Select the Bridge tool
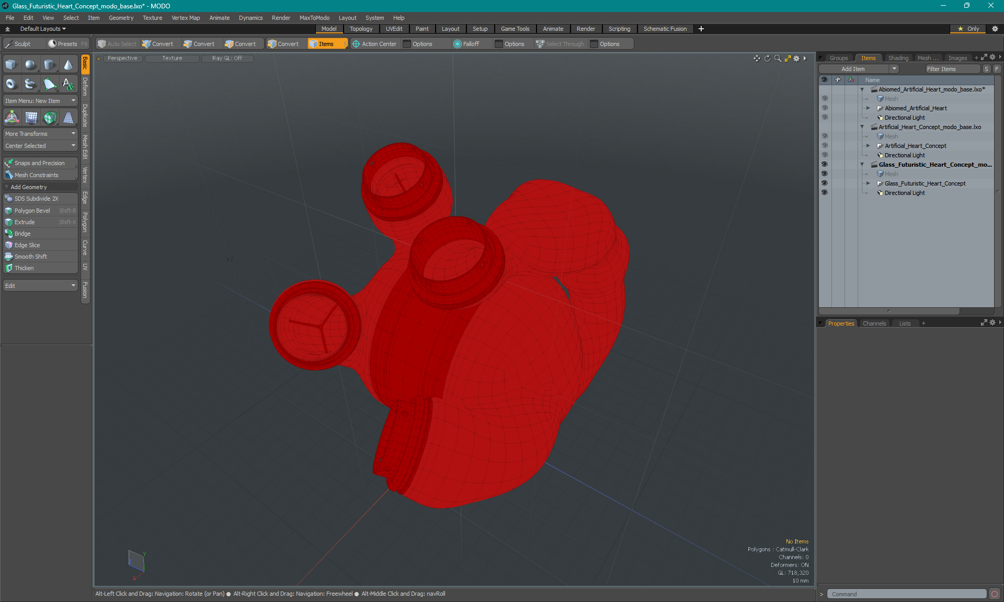This screenshot has height=602, width=1004. coord(21,234)
